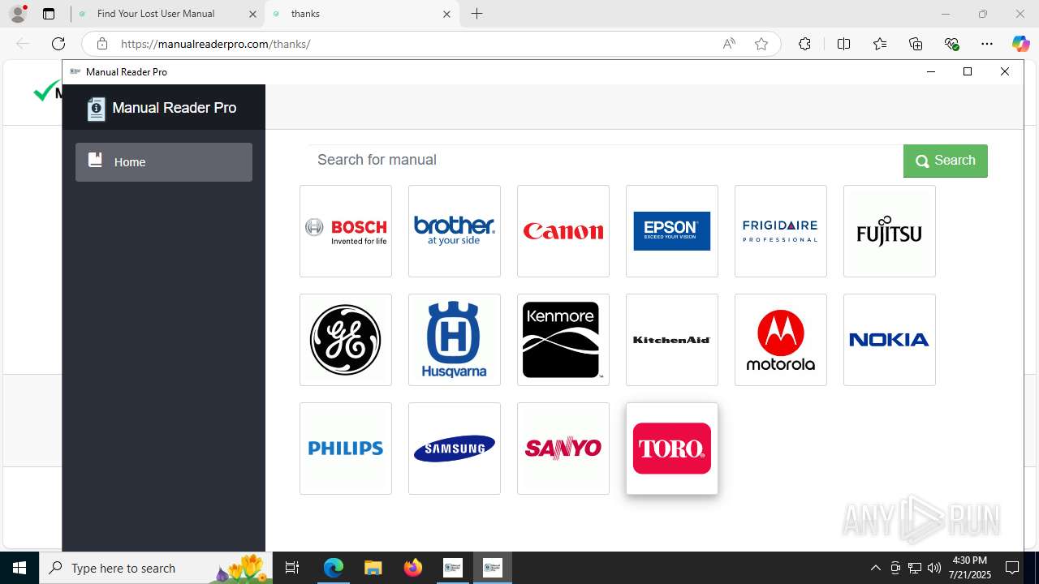Image resolution: width=1039 pixels, height=584 pixels.
Task: Minimize the Manual Reader Pro window
Action: click(x=931, y=71)
